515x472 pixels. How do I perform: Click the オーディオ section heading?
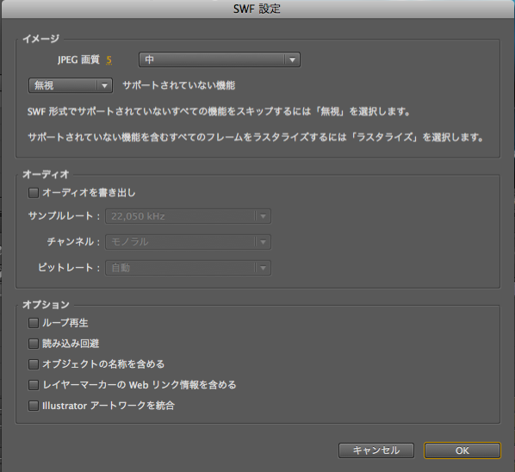[46, 174]
